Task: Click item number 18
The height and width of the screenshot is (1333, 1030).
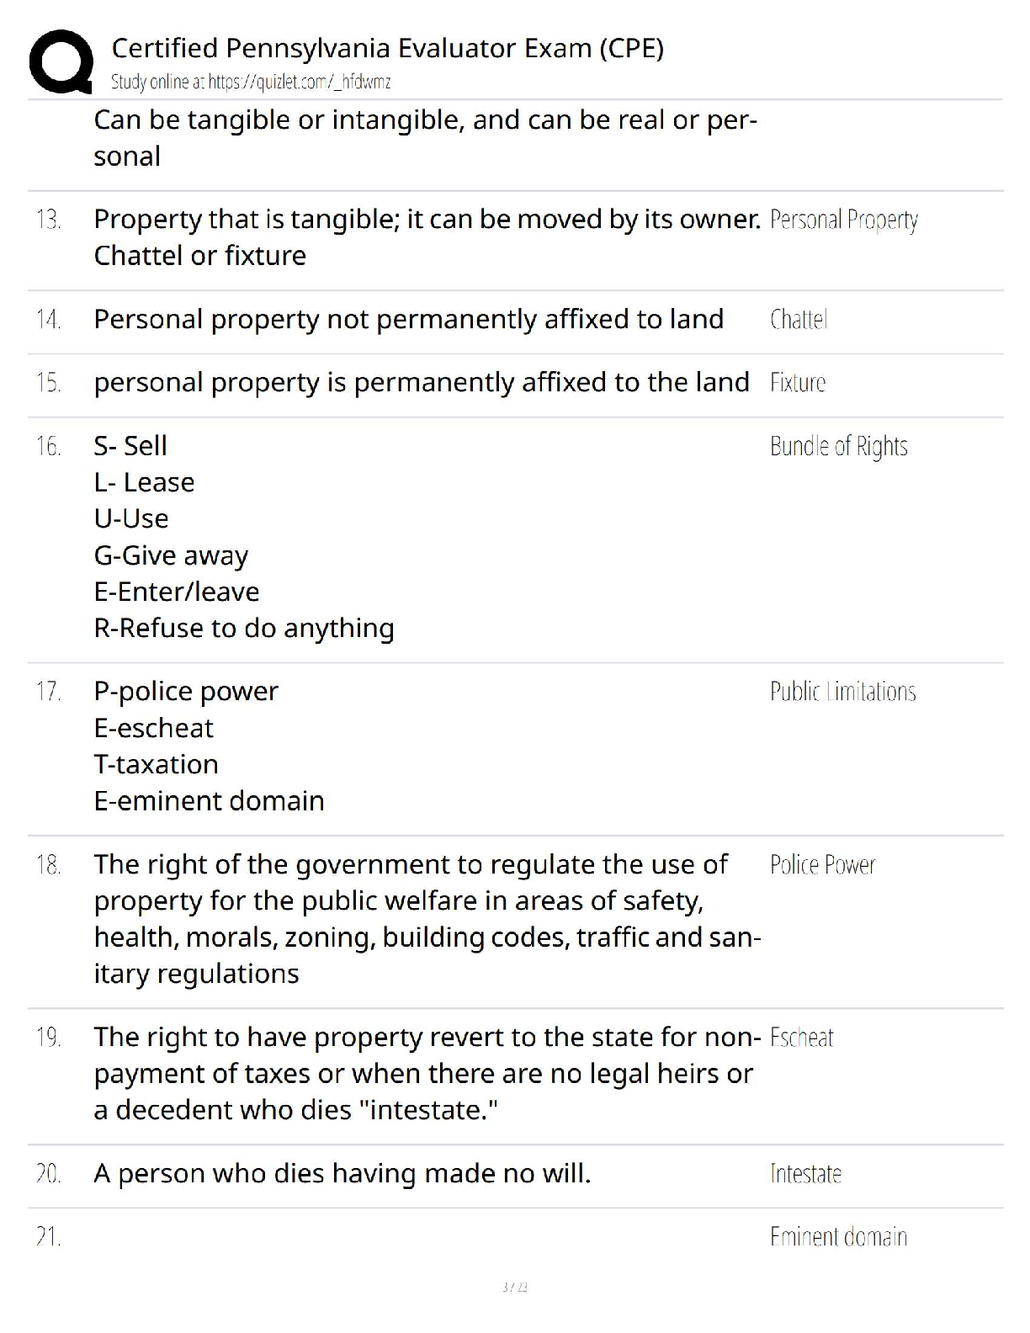Action: (x=48, y=865)
